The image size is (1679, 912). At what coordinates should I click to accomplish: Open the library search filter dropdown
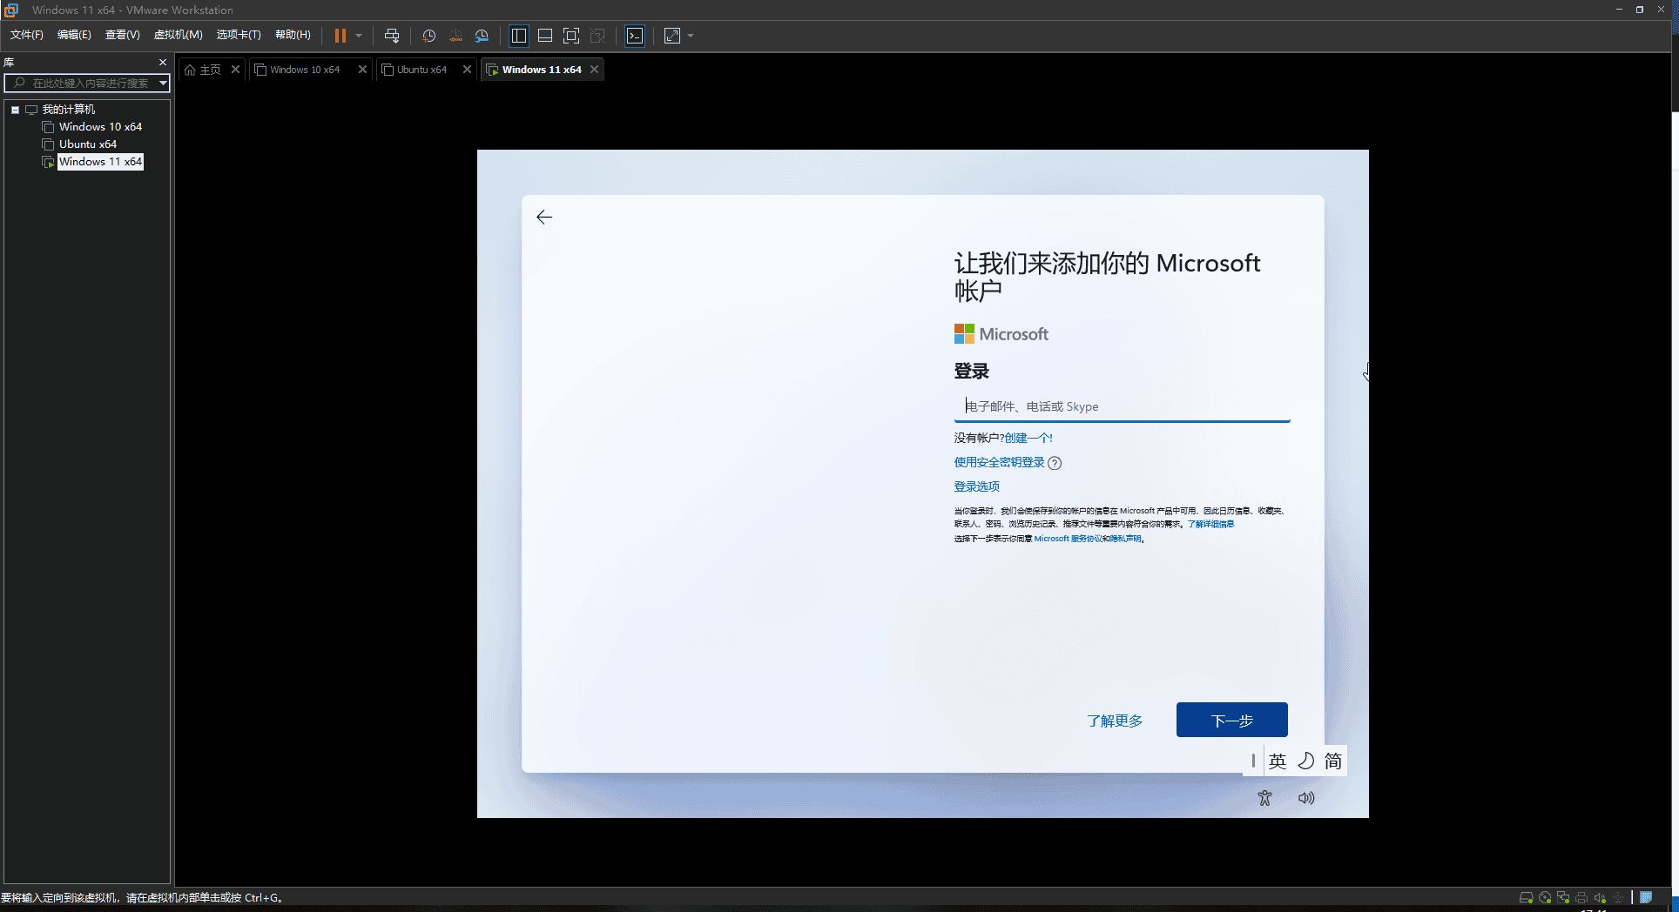163,83
